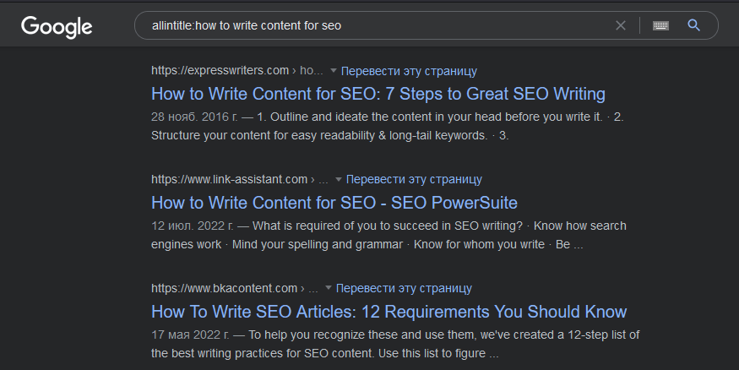Open 'How to Write Content for SEO - SEO PowerSuite'
739x370 pixels.
tap(334, 203)
